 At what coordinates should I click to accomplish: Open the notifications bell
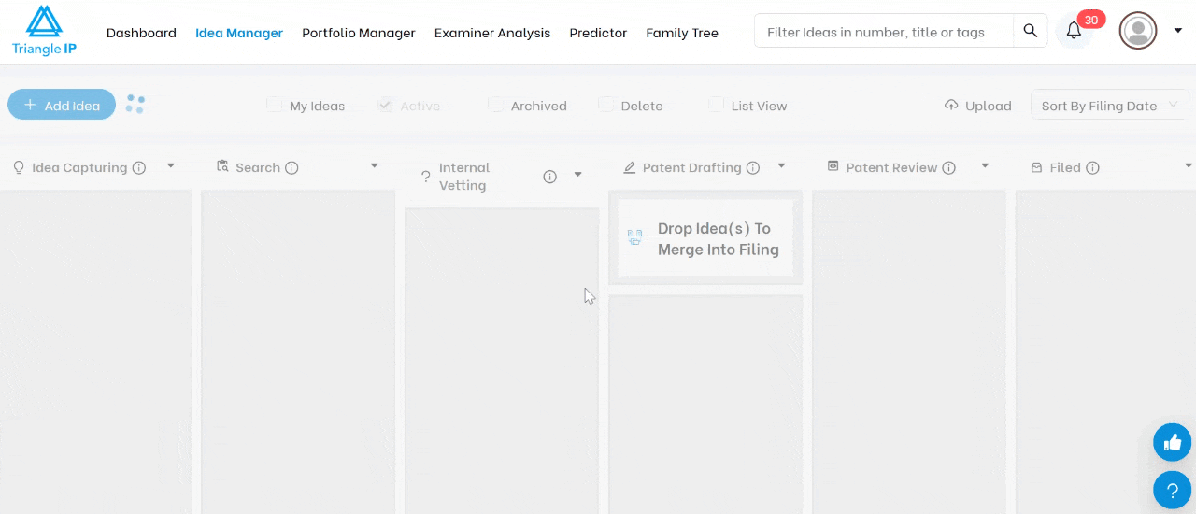[1074, 31]
